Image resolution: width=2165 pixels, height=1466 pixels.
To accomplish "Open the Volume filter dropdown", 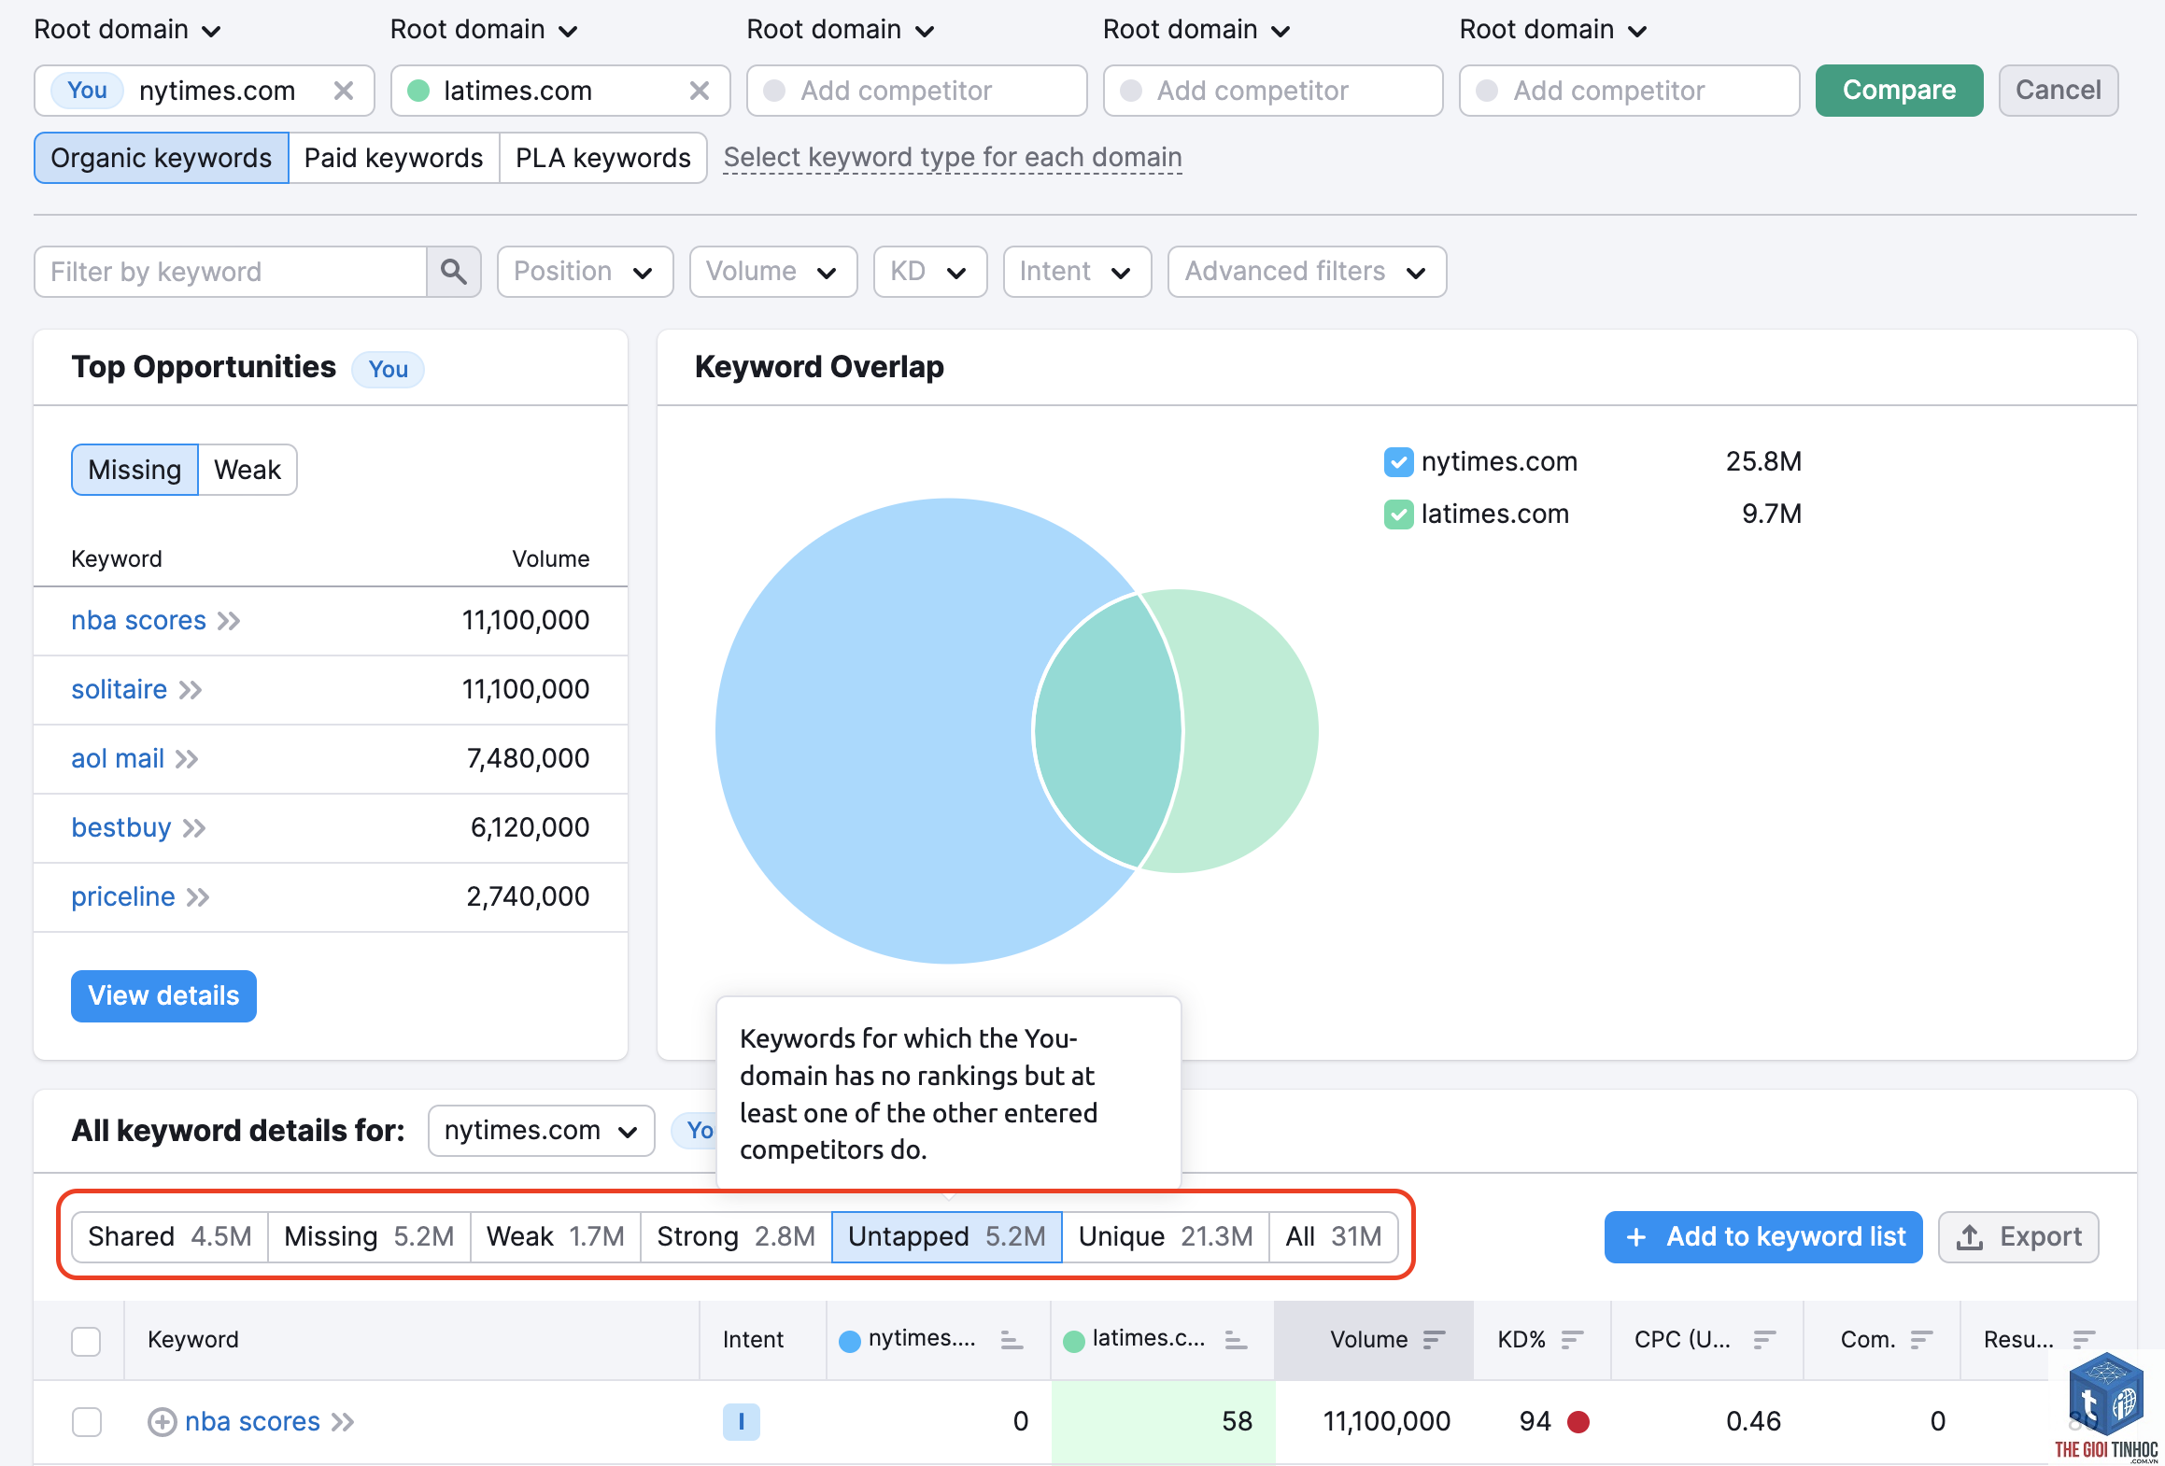I will point(772,272).
